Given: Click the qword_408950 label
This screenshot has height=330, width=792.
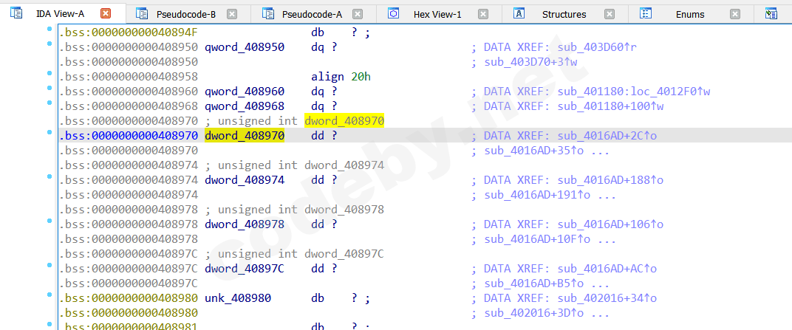Looking at the screenshot, I should coord(245,48).
